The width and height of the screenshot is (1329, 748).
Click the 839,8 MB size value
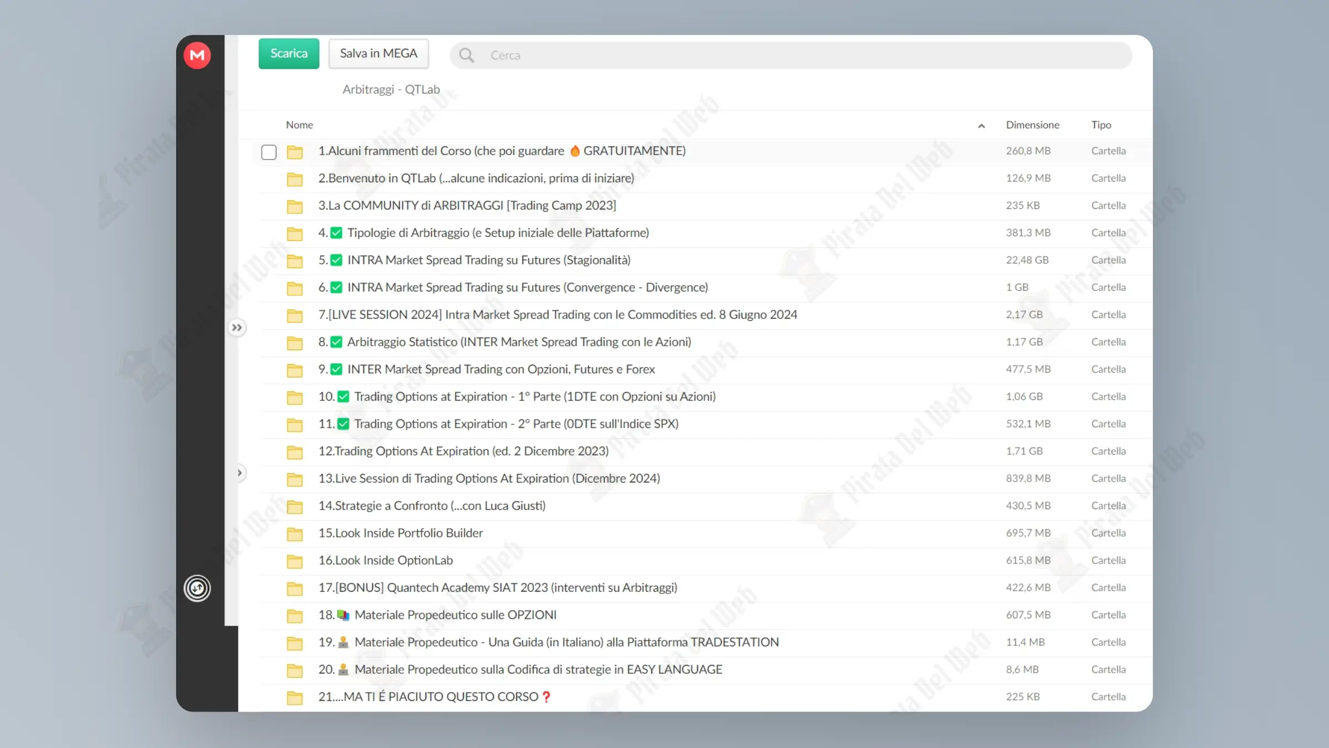pyautogui.click(x=1028, y=478)
